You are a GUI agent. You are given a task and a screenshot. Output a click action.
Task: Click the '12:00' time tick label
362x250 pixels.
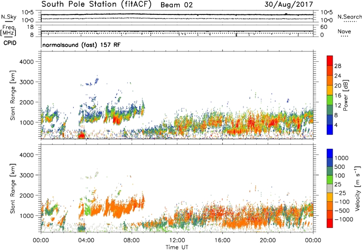pos(177,241)
